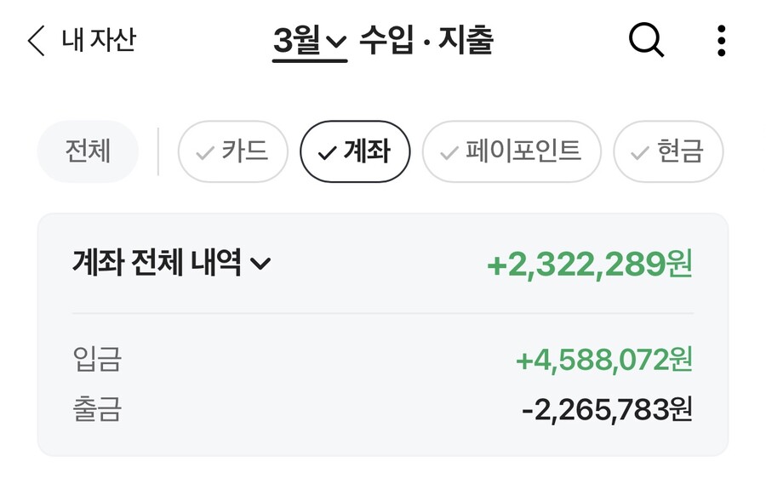The width and height of the screenshot is (766, 501).
Task: Select the 전체 filter chip
Action: [88, 151]
